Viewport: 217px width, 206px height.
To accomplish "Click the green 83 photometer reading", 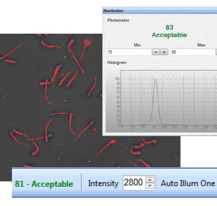I will 169,28.
